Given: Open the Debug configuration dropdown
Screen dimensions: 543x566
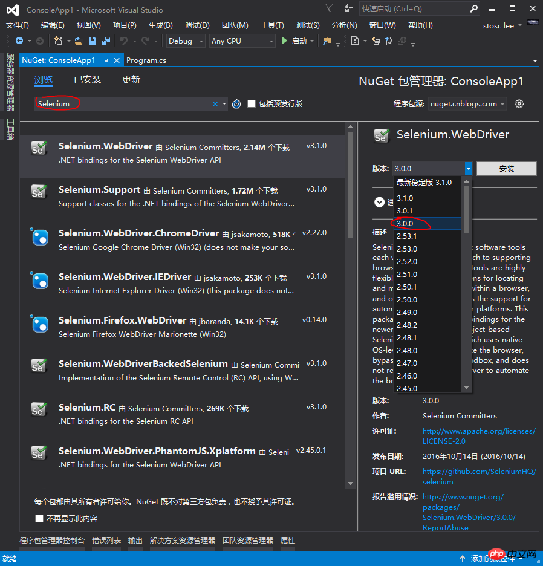Looking at the screenshot, I should click(x=186, y=41).
